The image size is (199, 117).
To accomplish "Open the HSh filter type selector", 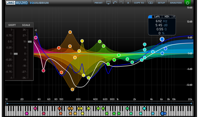I will tap(167, 17).
